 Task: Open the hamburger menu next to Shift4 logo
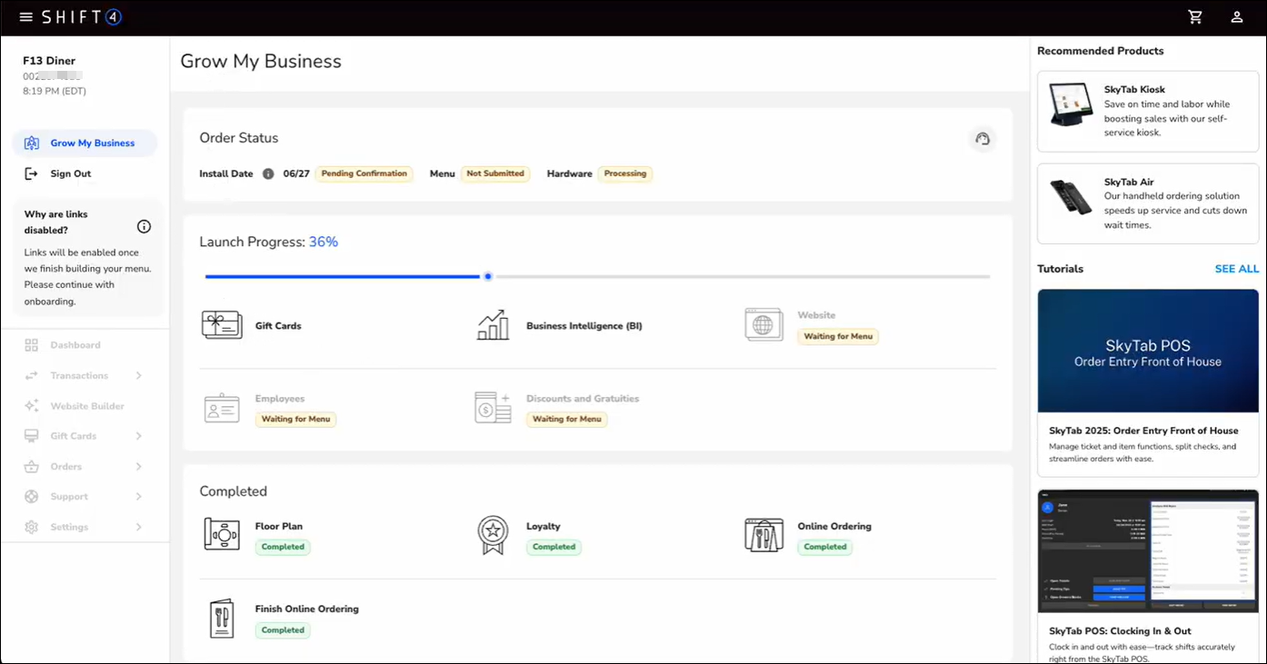point(25,17)
